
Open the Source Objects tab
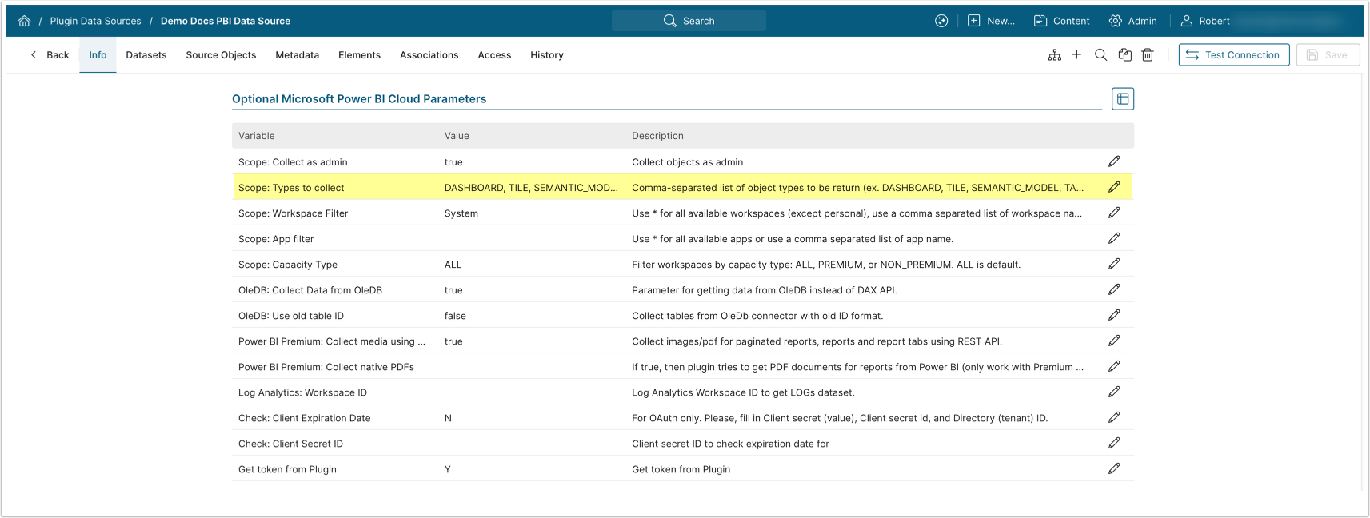[221, 55]
